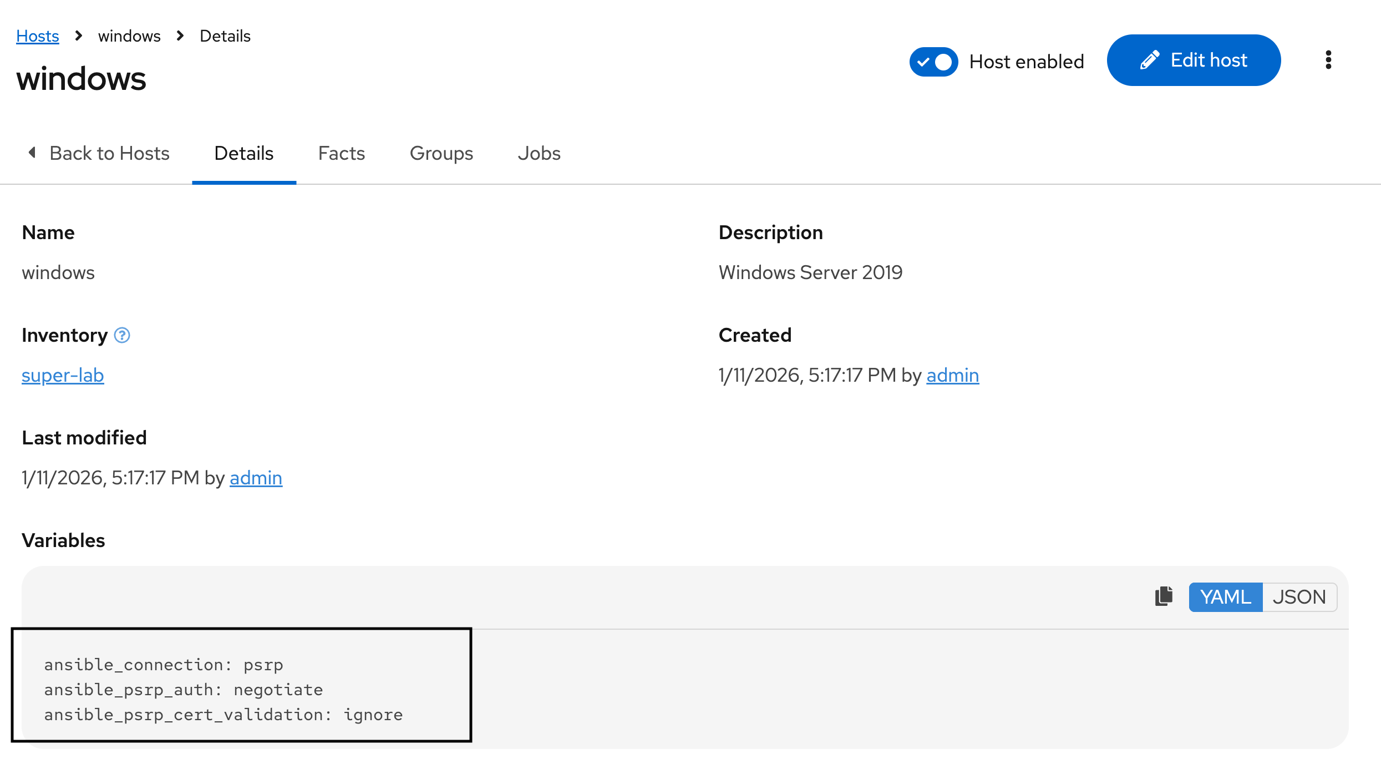
Task: Select the Details tab
Action: click(x=244, y=153)
